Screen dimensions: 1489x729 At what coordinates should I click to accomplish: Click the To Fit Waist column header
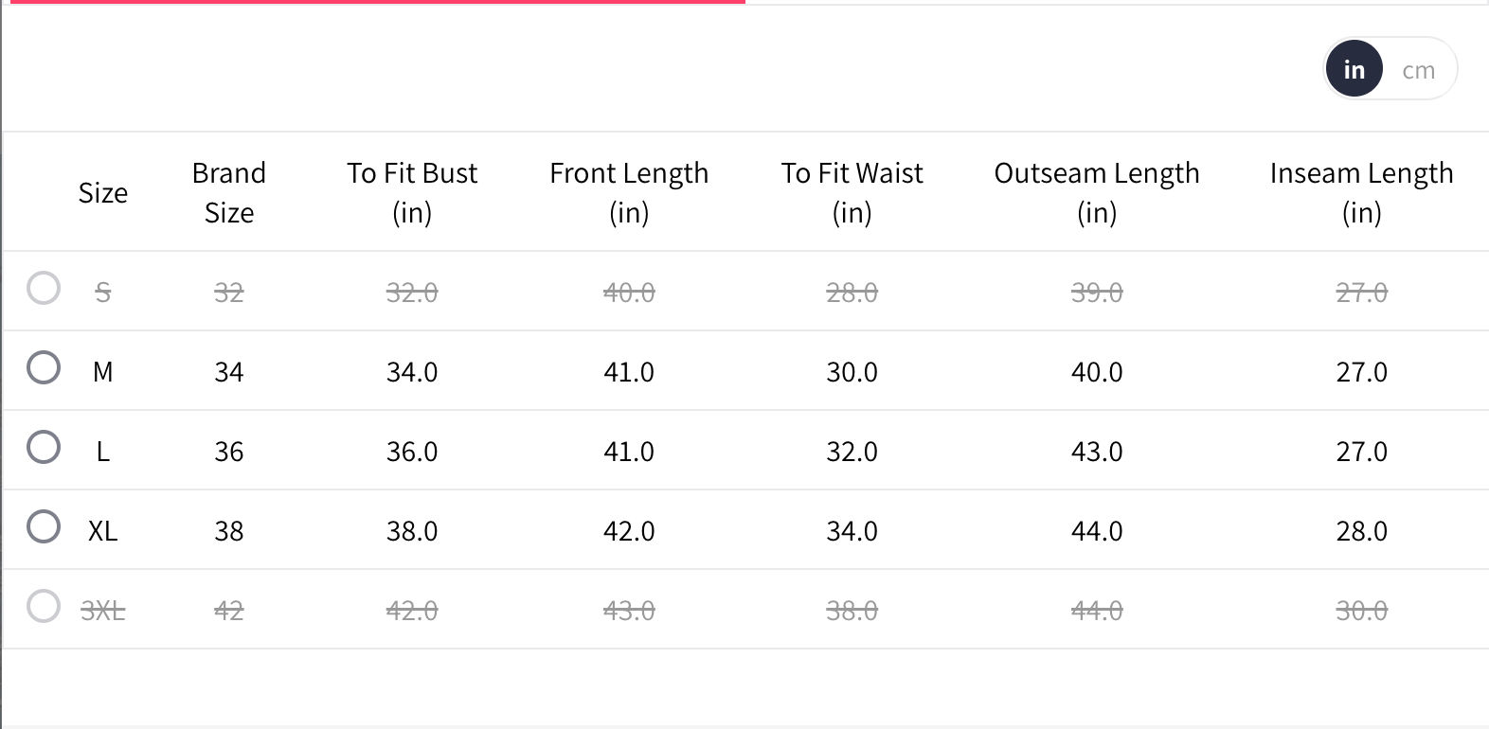point(852,192)
